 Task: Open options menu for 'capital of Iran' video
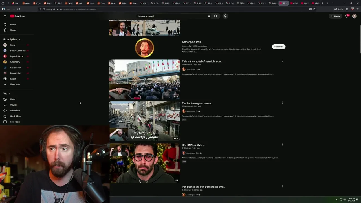pyautogui.click(x=283, y=61)
